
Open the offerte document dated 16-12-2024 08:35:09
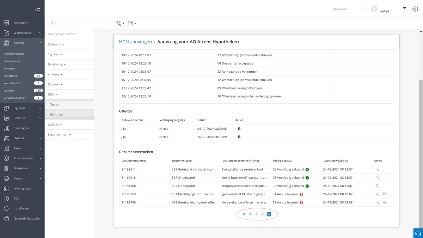(239, 137)
